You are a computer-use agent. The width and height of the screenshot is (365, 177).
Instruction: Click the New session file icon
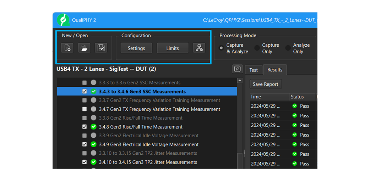coord(67,48)
